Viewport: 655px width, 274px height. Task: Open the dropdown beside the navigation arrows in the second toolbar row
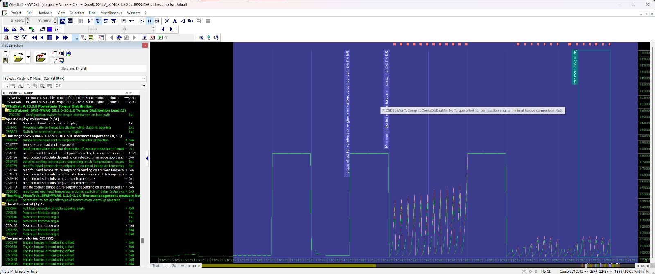point(176,29)
